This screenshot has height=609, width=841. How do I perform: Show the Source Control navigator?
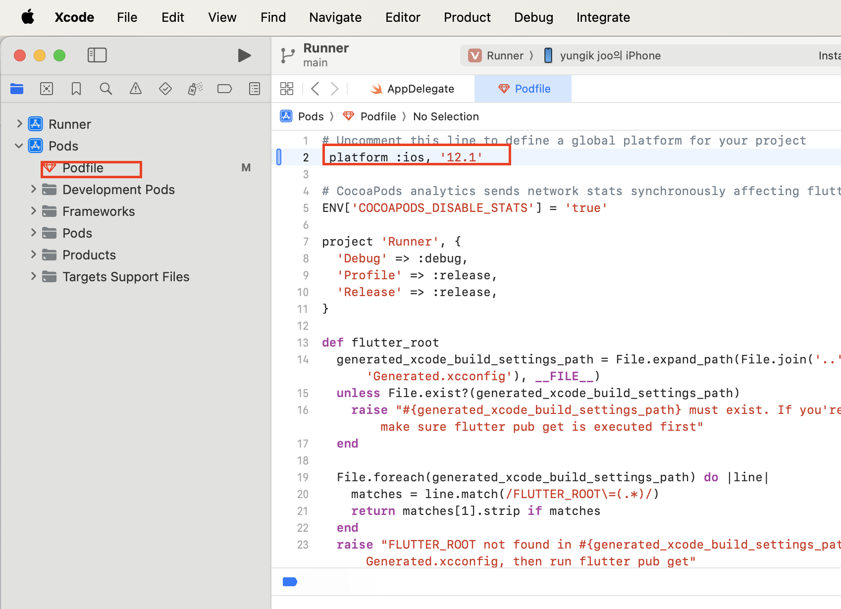(x=47, y=89)
